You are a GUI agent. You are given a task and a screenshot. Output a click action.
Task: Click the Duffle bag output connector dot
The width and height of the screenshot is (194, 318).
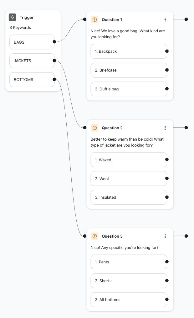(167, 89)
